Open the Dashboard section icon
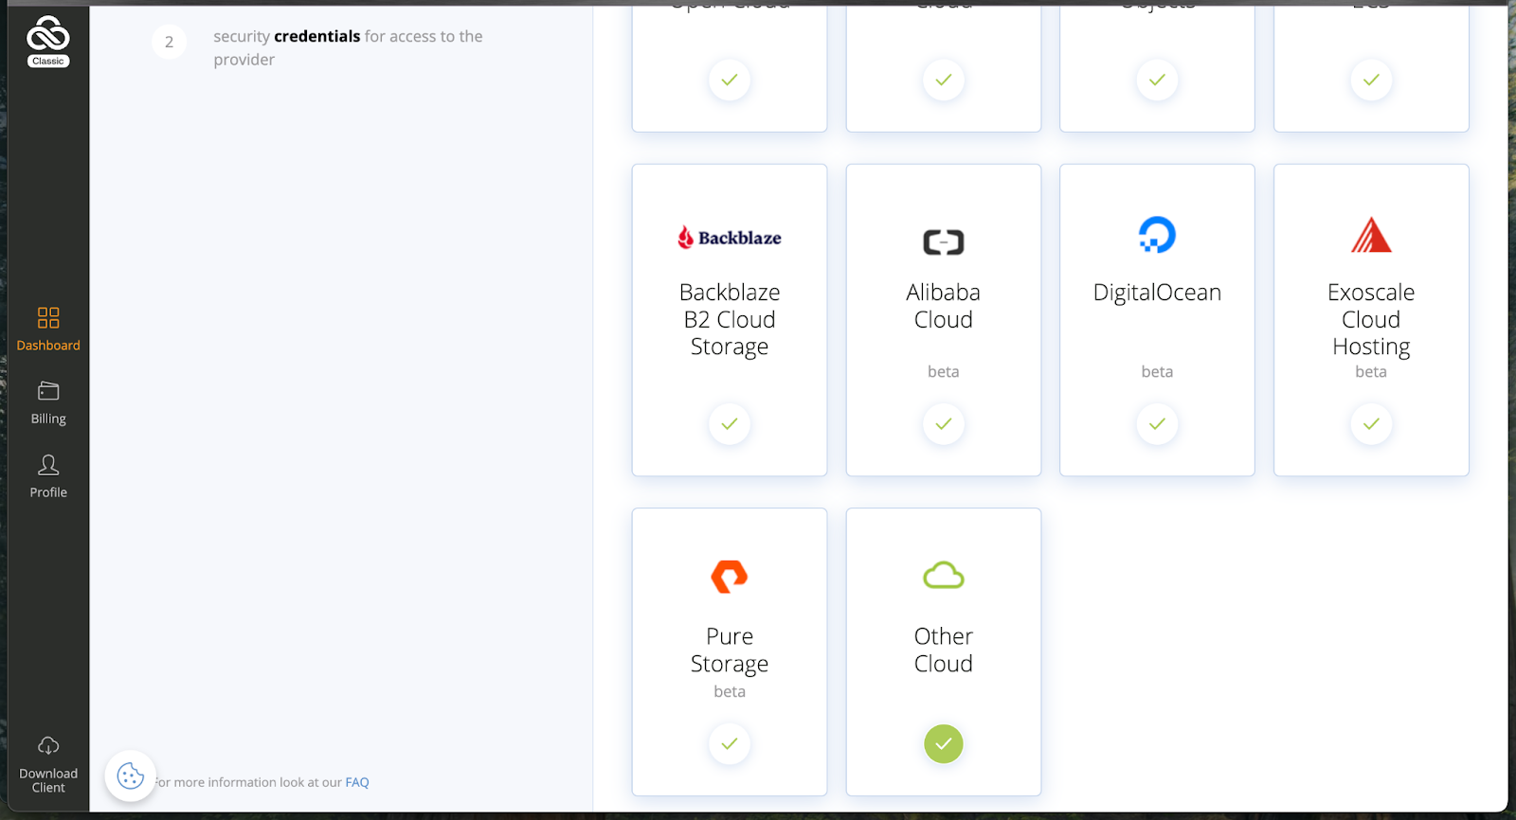Image resolution: width=1516 pixels, height=820 pixels. (x=48, y=317)
